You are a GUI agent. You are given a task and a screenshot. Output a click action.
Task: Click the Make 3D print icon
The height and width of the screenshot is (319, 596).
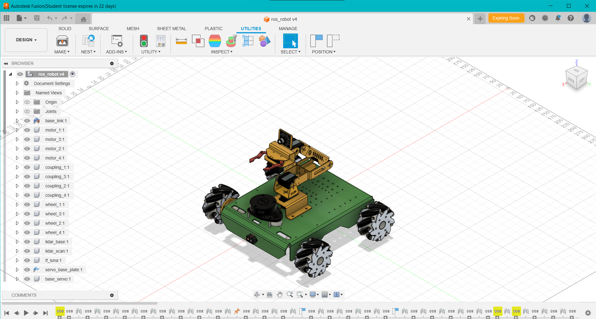62,41
